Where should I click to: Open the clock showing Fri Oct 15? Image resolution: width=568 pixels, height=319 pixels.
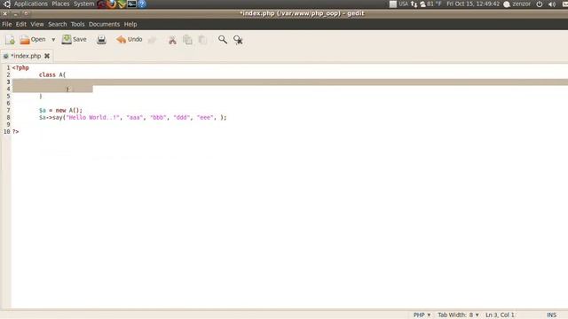pos(473,4)
